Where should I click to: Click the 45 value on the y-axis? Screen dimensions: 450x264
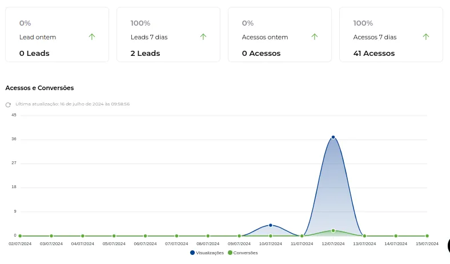point(14,115)
